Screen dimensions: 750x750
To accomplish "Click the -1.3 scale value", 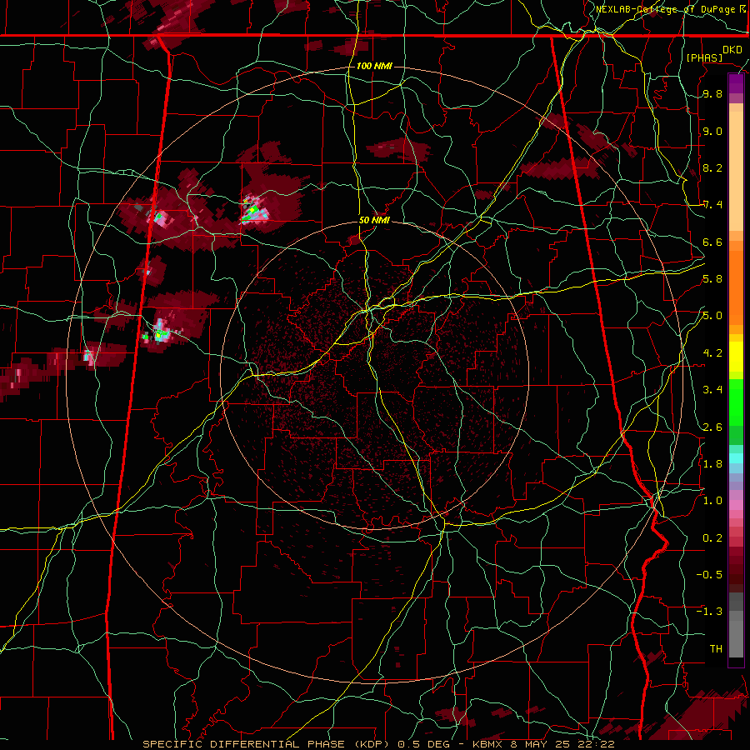I will [x=709, y=612].
